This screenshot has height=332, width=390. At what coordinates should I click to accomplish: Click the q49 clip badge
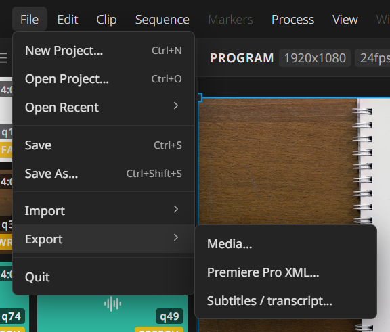tap(170, 316)
